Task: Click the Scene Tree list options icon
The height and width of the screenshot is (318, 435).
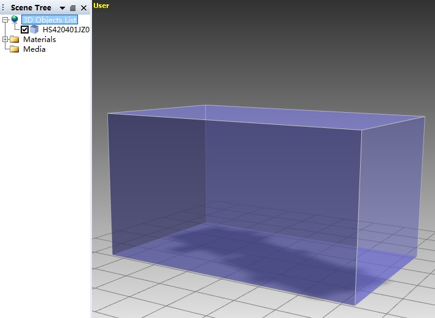Action: tap(72, 8)
